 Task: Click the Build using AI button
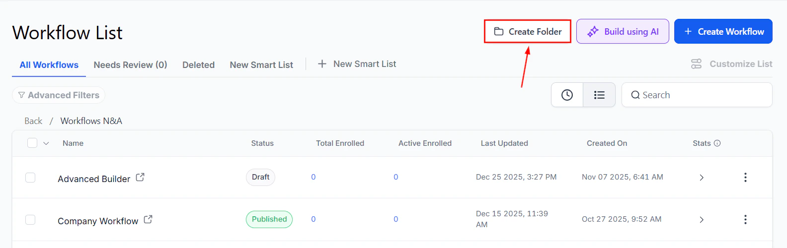pyautogui.click(x=623, y=32)
